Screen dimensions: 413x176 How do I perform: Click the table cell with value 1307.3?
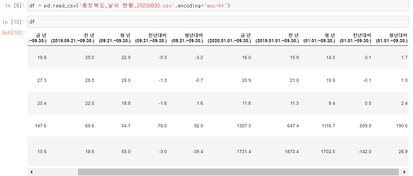pos(243,126)
